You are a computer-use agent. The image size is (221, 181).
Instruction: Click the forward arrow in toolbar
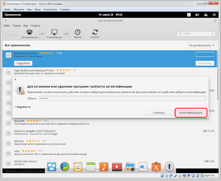coord(14,34)
